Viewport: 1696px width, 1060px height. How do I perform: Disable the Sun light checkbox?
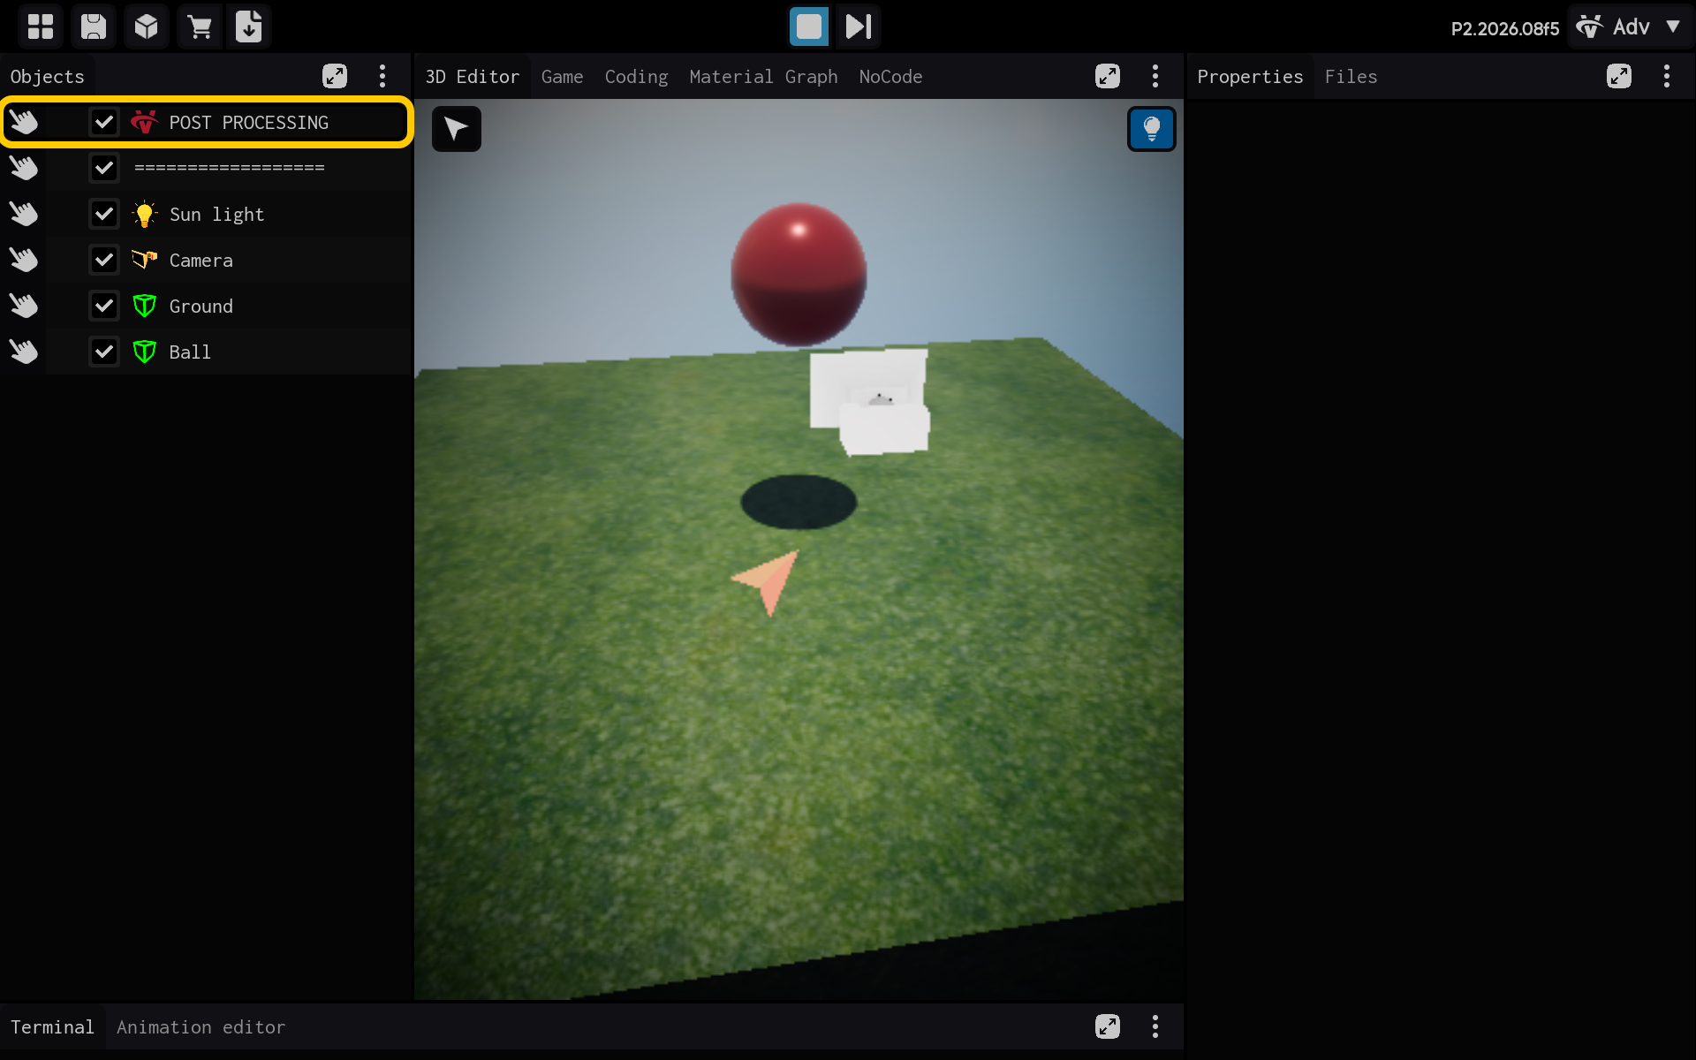104,214
